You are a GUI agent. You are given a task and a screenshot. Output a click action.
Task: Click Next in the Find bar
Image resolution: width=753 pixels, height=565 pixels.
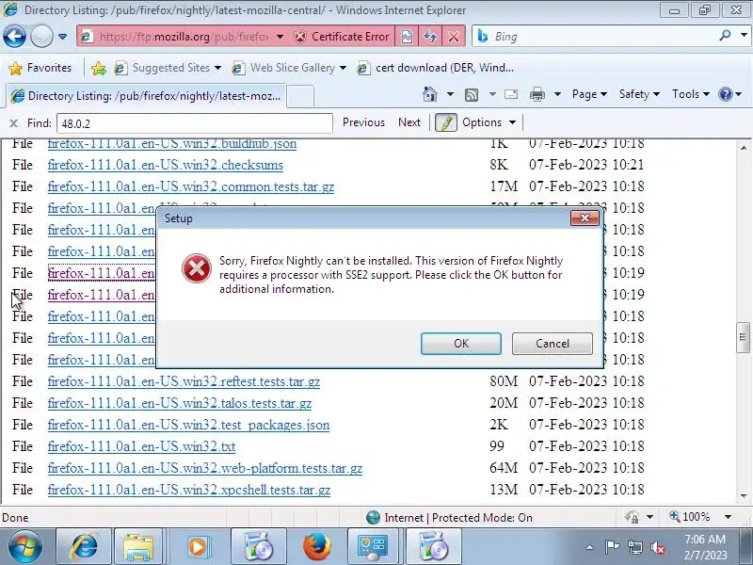pos(409,122)
